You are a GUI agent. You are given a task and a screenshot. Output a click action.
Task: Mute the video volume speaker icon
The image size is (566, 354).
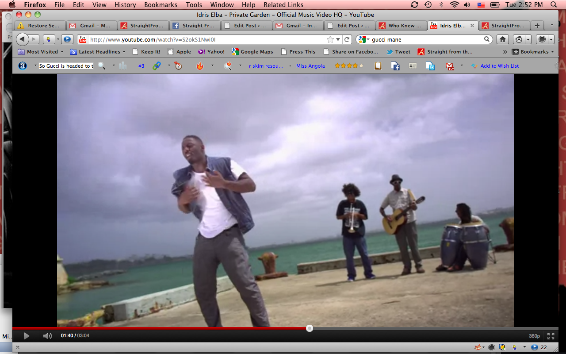(47, 336)
